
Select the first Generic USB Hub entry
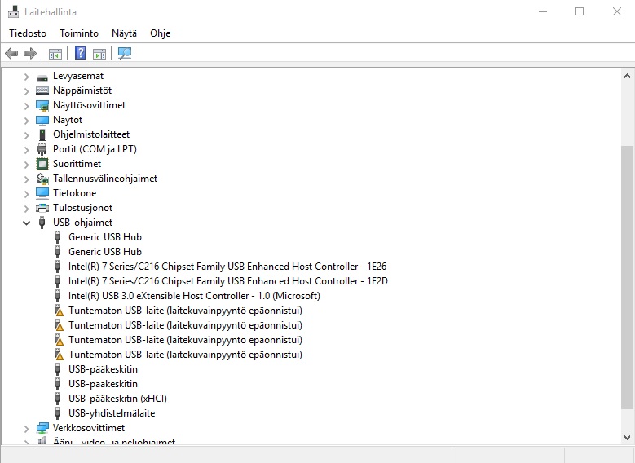point(104,237)
